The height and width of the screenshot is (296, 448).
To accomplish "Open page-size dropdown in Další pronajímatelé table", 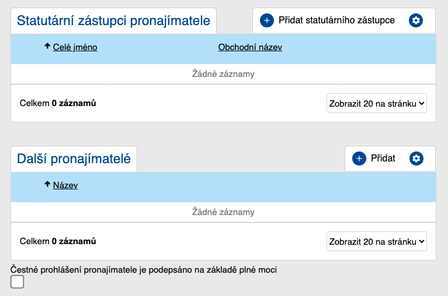I will 377,241.
